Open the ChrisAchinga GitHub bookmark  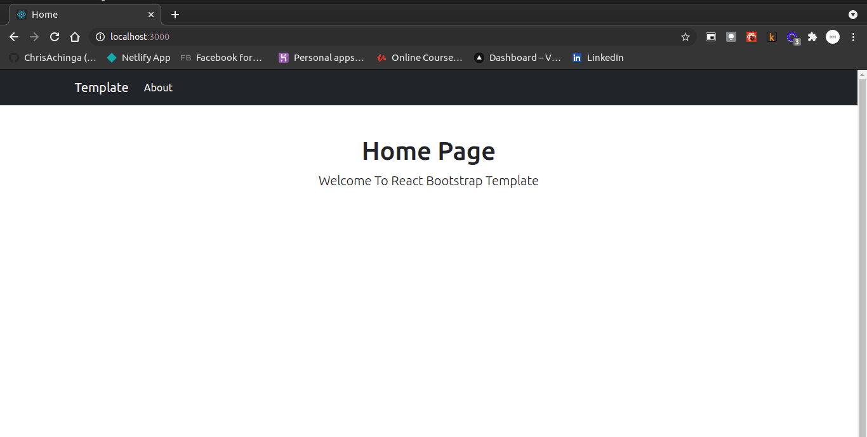tap(53, 58)
